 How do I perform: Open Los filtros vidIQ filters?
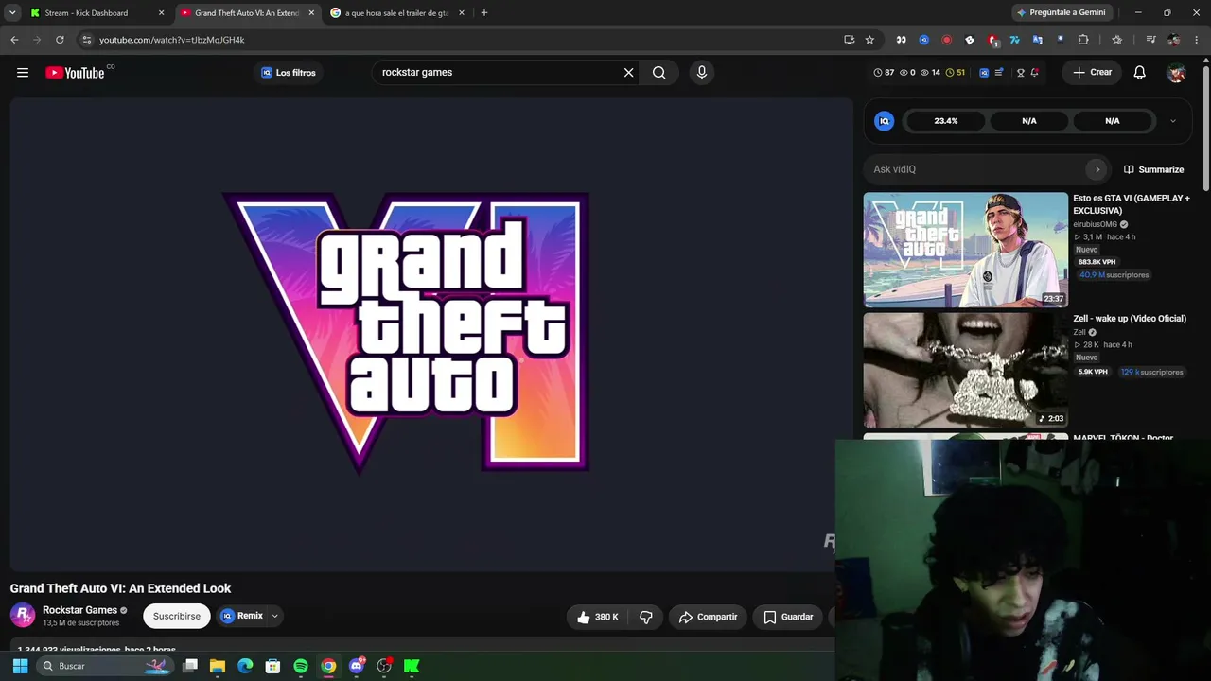pyautogui.click(x=289, y=73)
